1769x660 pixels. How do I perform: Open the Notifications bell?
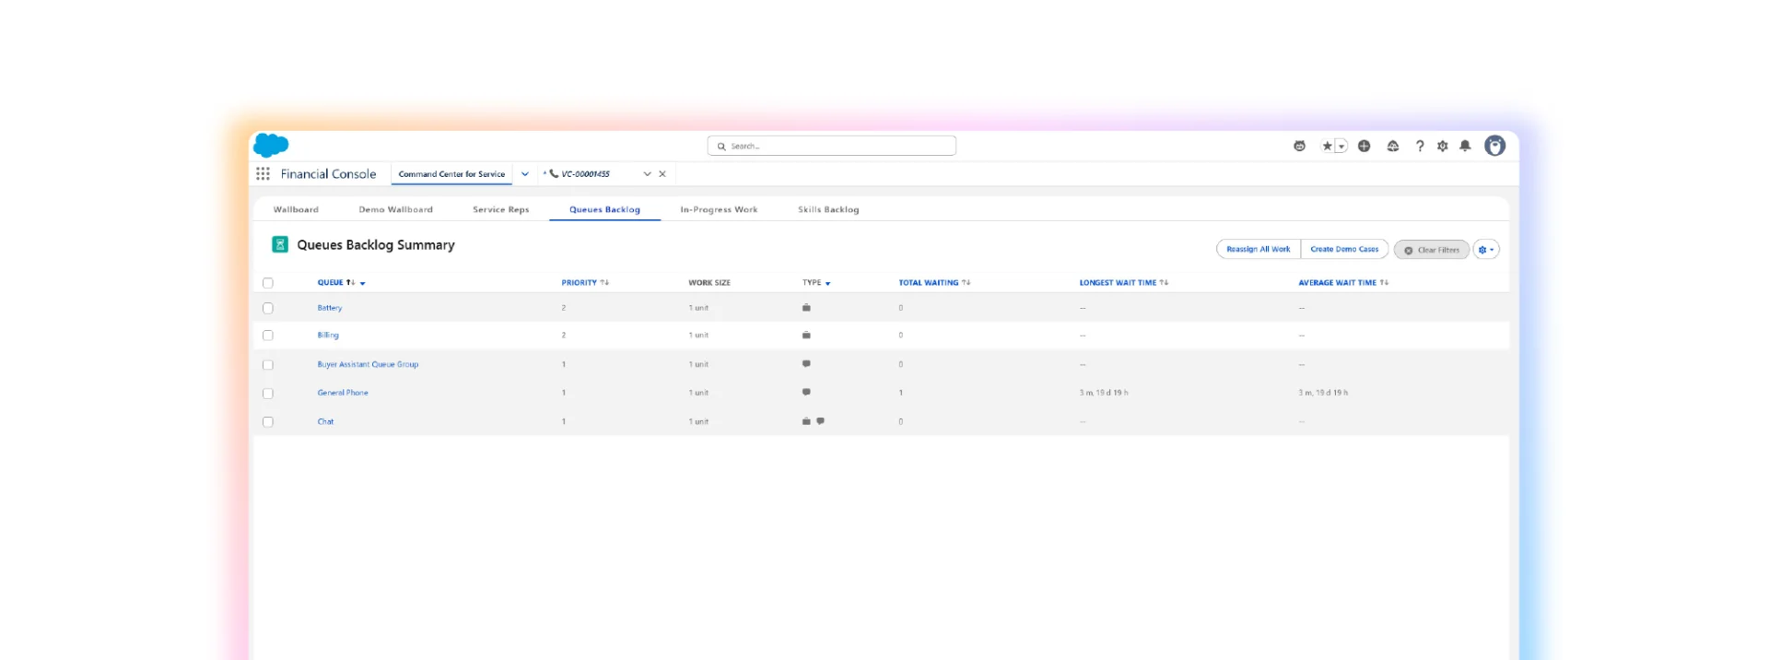pyautogui.click(x=1465, y=146)
